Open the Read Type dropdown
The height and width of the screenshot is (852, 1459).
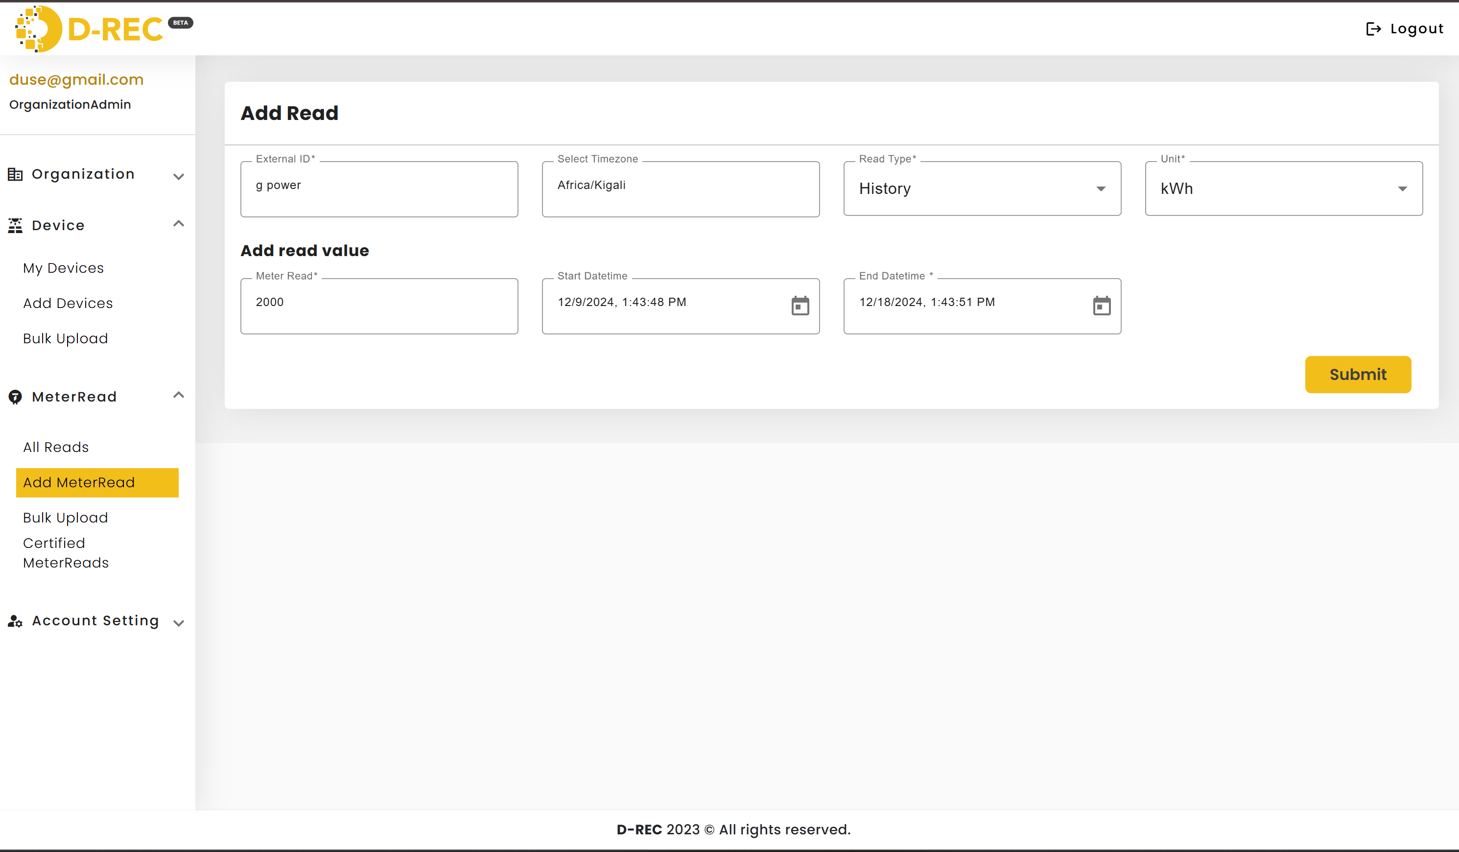pos(982,189)
